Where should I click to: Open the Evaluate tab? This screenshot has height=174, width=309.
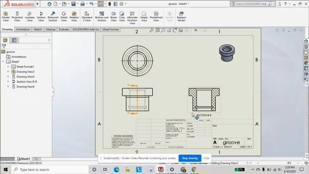pos(64,29)
